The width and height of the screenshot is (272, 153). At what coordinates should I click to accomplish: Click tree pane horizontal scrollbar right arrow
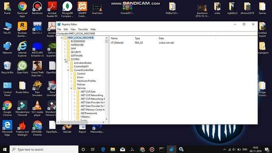103,122
